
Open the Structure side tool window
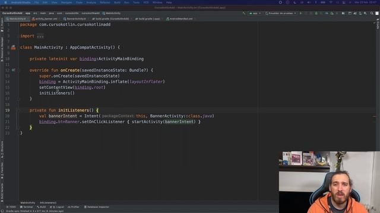pos(2,150)
